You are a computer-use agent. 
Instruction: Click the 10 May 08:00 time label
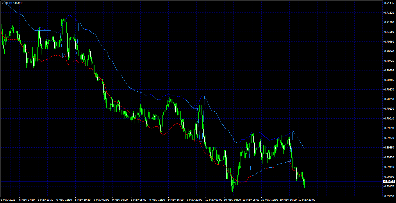pyautogui.click(x=251, y=200)
